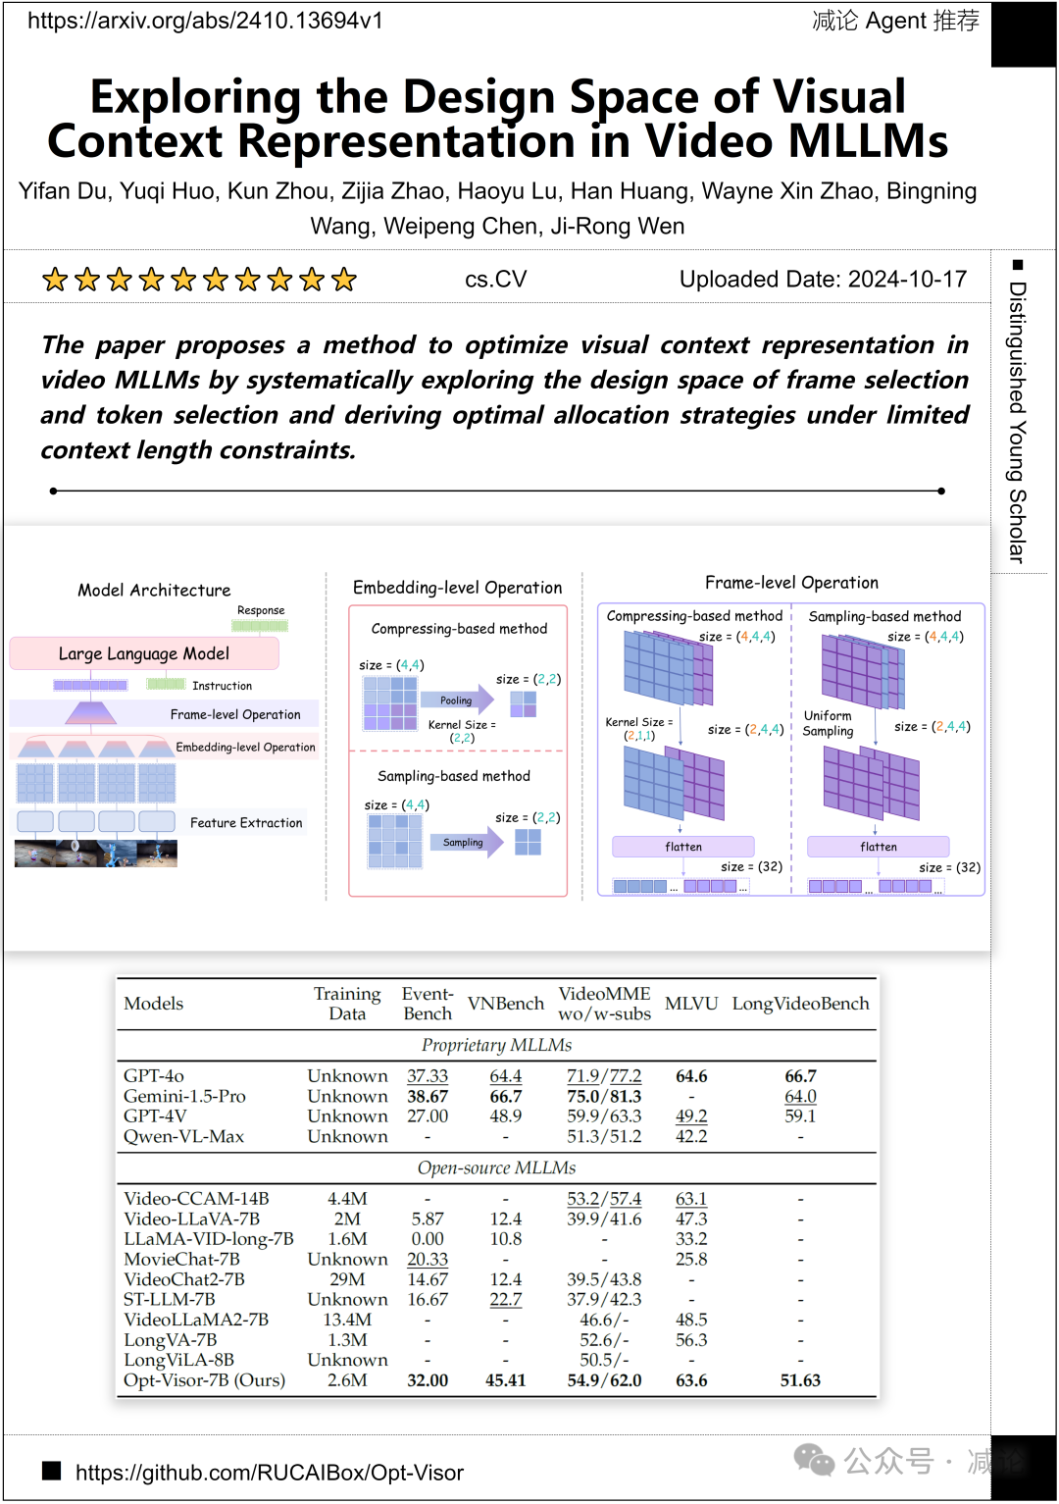Viewport: 1059px width, 1504px height.
Task: Click the flatten box under Sampling-based method
Action: pos(879,847)
